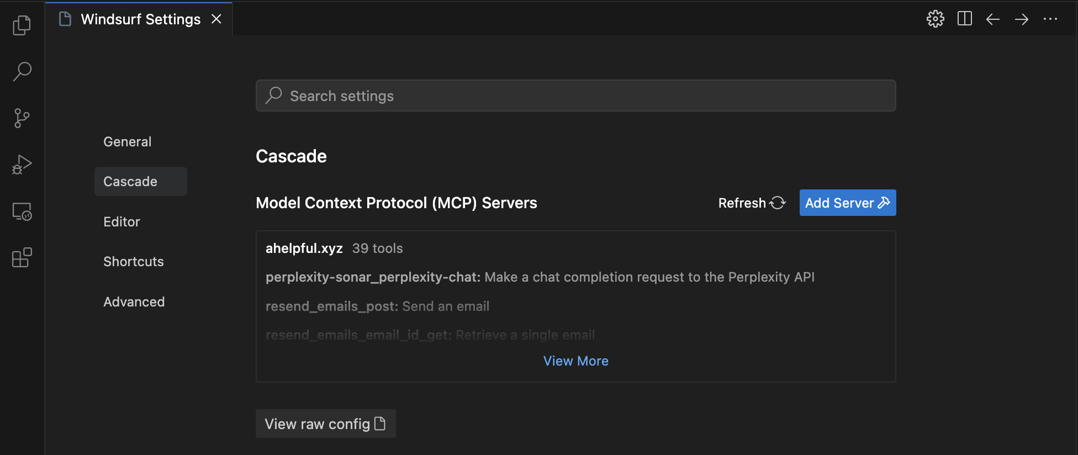
Task: Expand the tools list with View More
Action: click(x=575, y=361)
